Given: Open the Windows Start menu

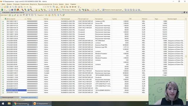Looking at the screenshot, I should pos(3,104).
